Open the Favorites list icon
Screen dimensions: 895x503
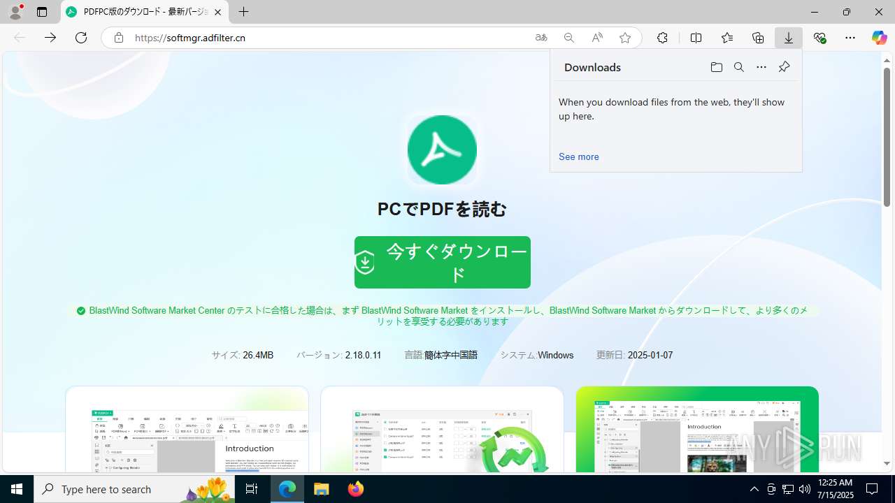click(x=727, y=38)
